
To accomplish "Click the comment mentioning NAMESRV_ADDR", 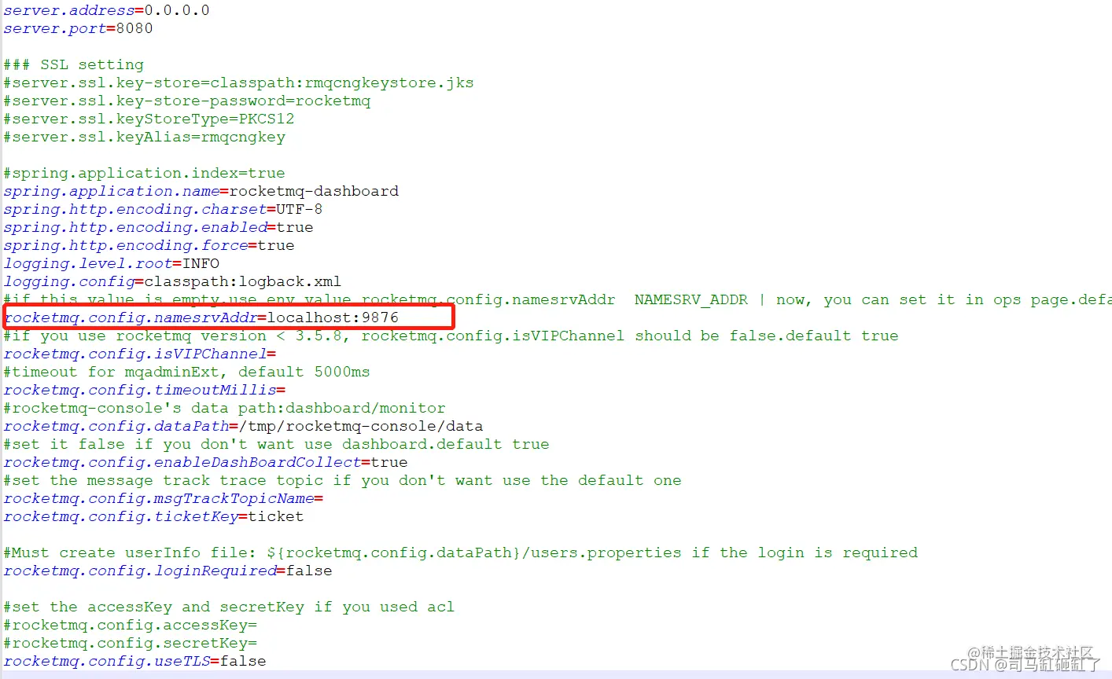I will tap(558, 299).
